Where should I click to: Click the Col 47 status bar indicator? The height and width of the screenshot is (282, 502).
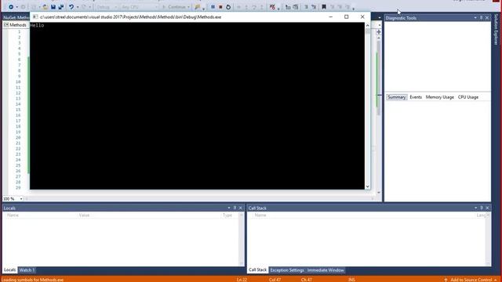pyautogui.click(x=275, y=280)
